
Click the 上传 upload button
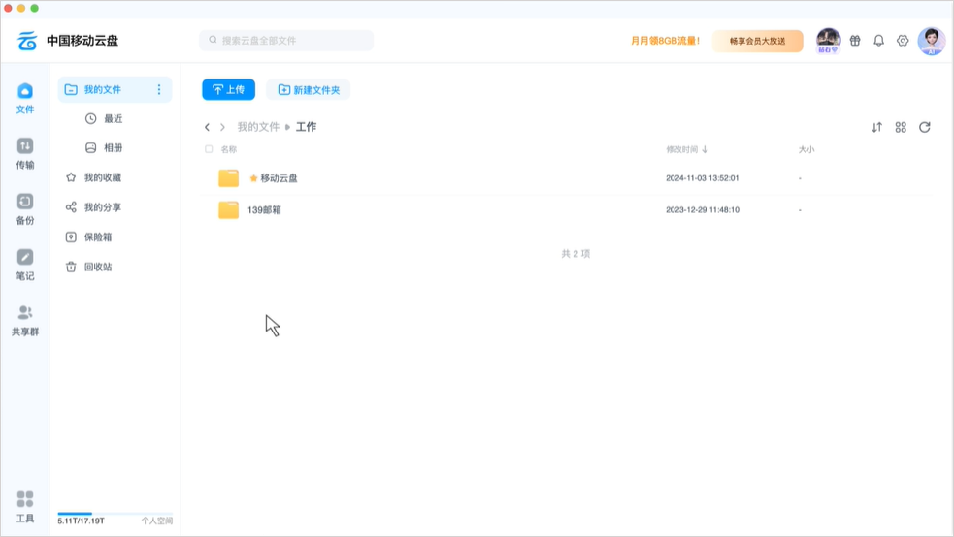(x=228, y=89)
